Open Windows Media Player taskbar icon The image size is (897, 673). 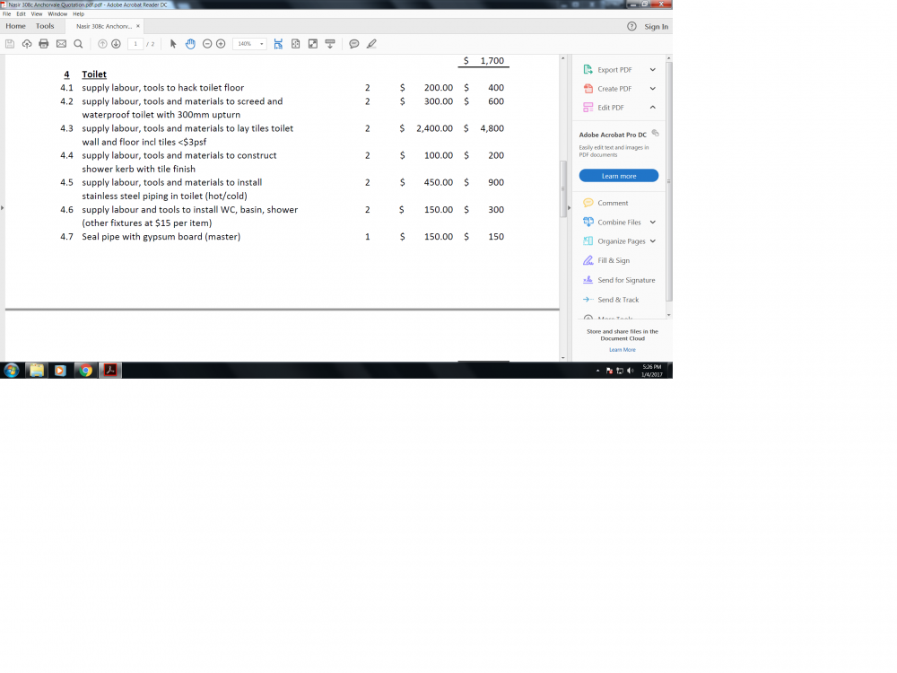point(60,371)
